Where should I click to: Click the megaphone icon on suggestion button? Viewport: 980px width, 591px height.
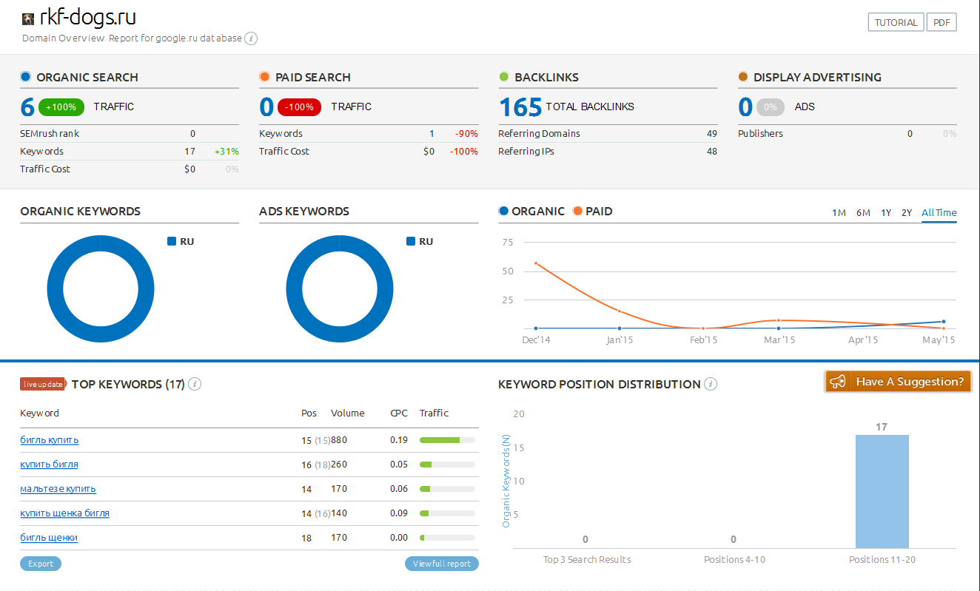[x=837, y=382]
